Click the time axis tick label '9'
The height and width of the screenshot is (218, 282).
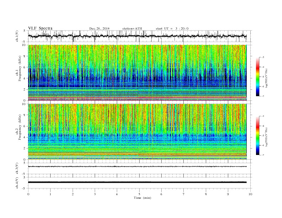coord(228,194)
